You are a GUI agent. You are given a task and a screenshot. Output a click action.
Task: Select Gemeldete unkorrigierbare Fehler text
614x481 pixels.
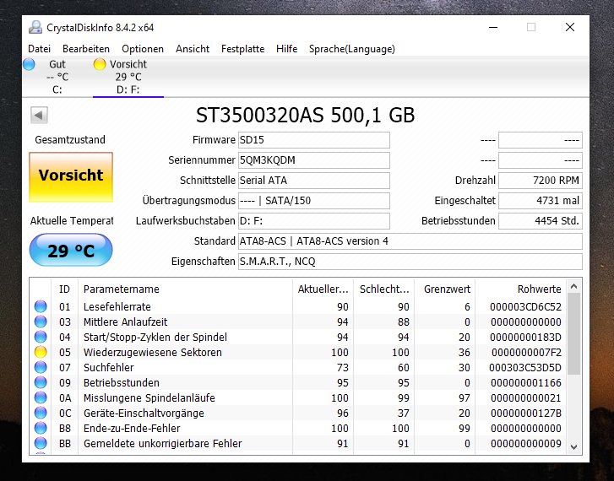pos(162,443)
